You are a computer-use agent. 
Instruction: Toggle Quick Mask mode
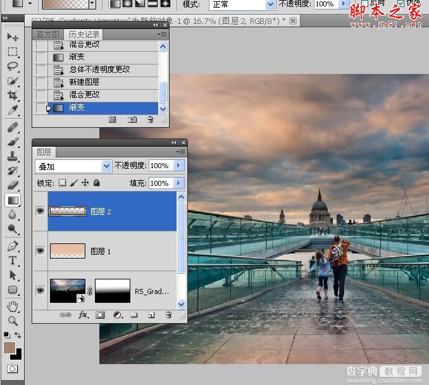pyautogui.click(x=12, y=369)
